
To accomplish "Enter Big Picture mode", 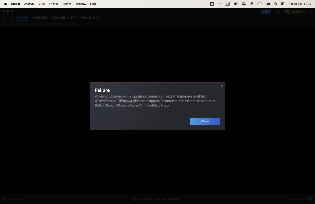I will point(311,12).
